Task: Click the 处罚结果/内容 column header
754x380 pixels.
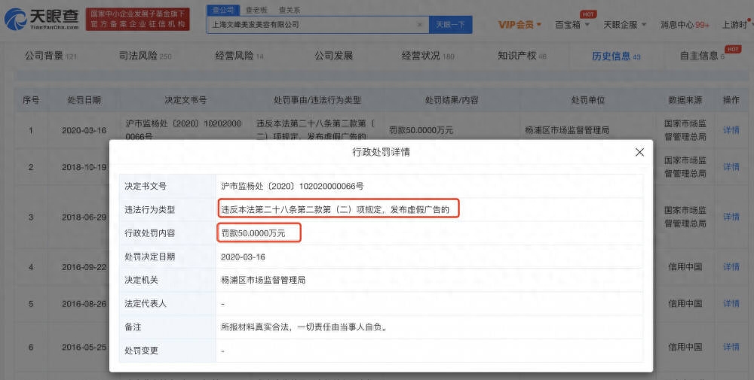Action: pos(452,100)
